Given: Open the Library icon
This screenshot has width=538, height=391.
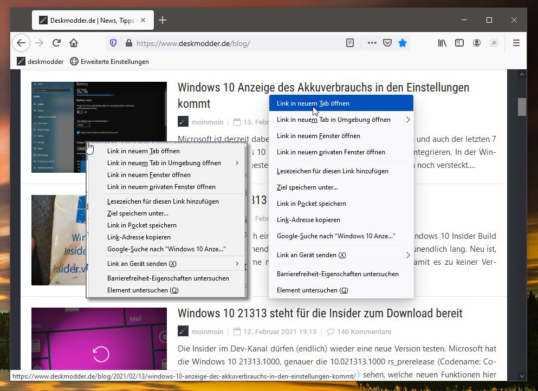Looking at the screenshot, I should tap(442, 43).
